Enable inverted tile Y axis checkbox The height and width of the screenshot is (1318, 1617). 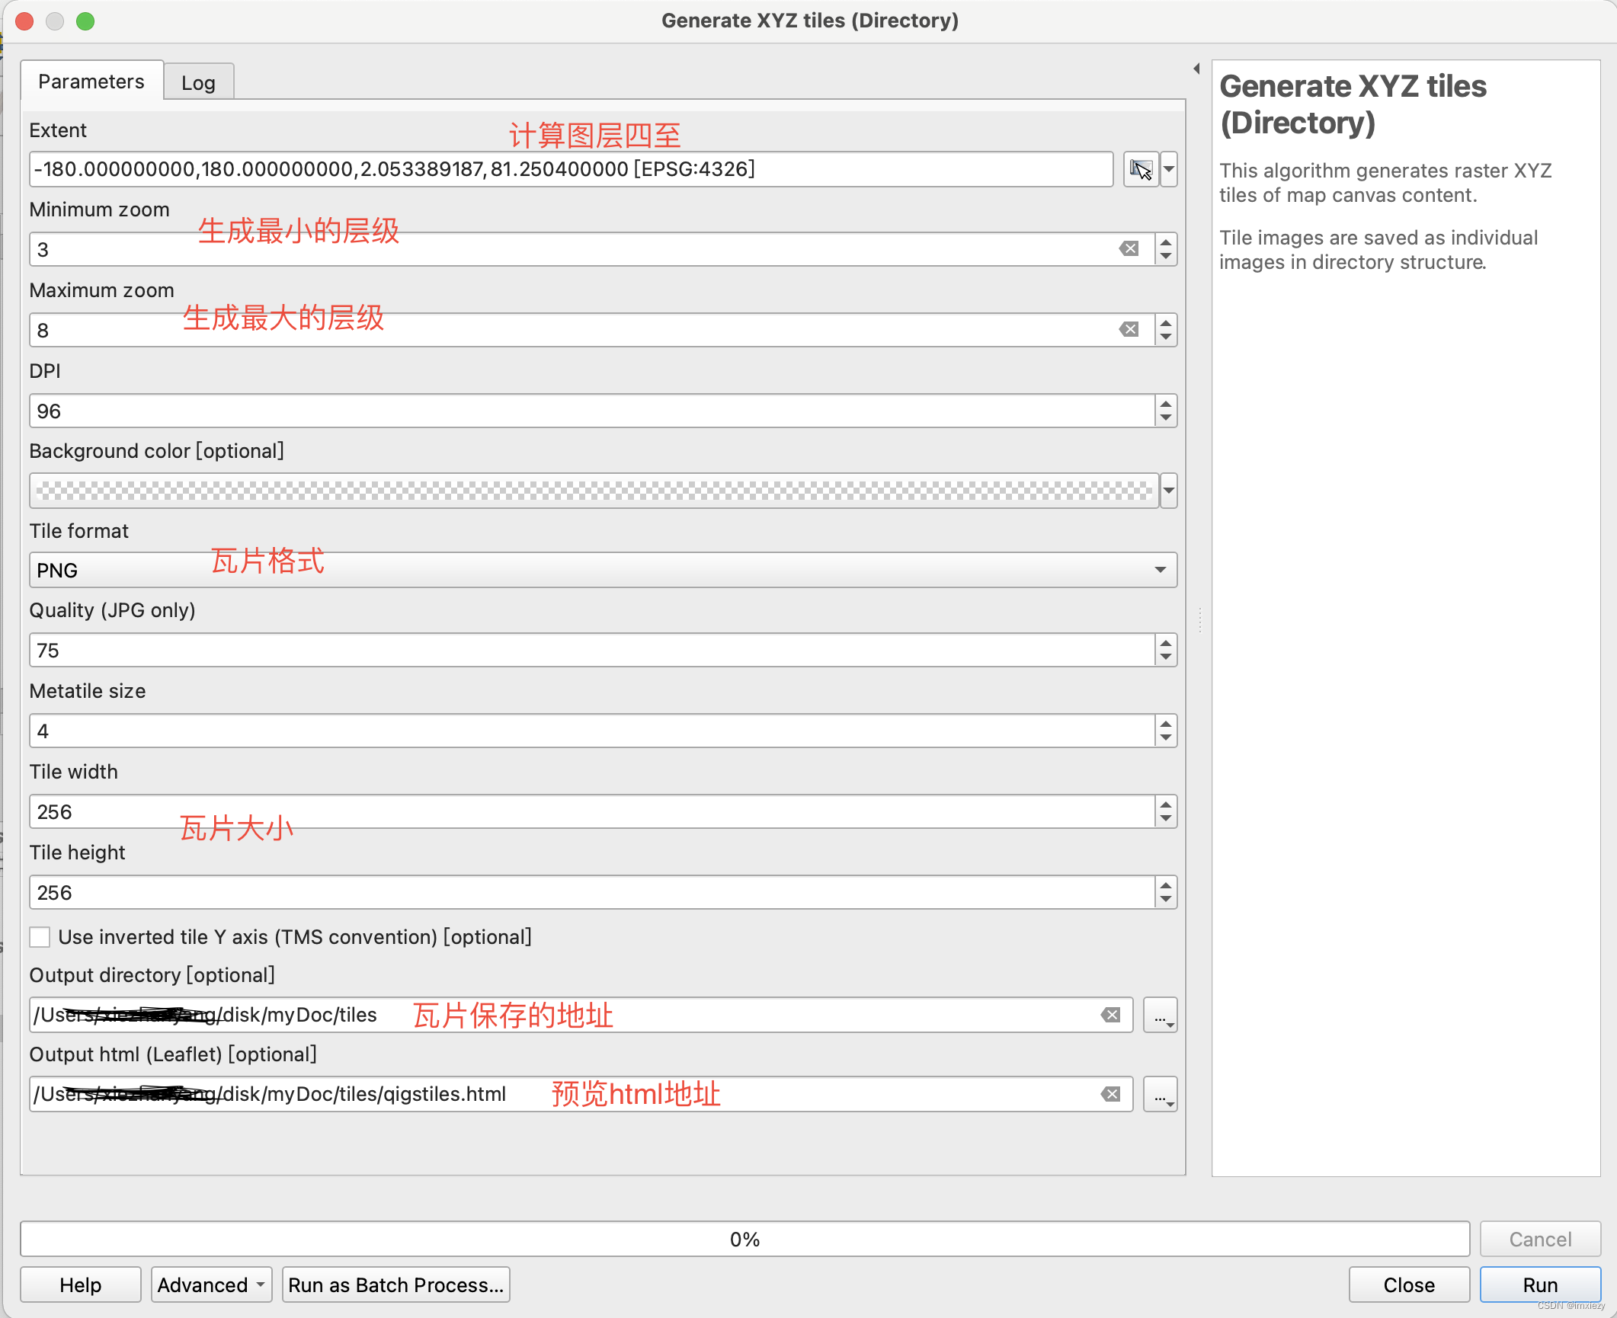point(40,937)
